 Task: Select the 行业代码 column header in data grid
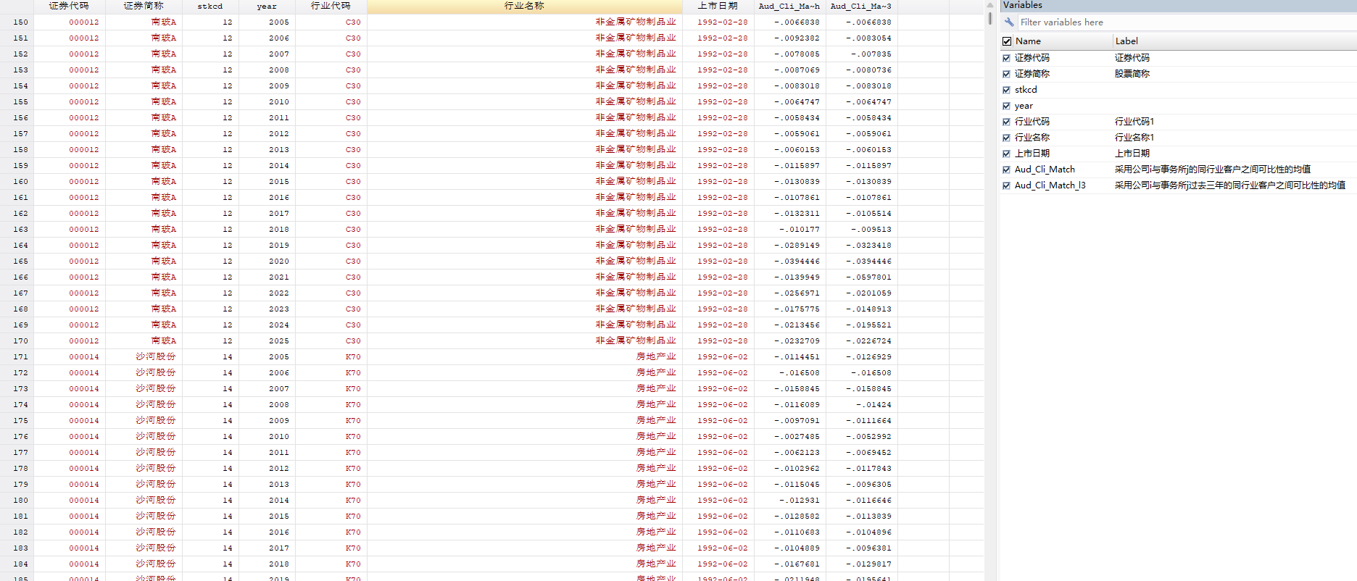[x=331, y=6]
